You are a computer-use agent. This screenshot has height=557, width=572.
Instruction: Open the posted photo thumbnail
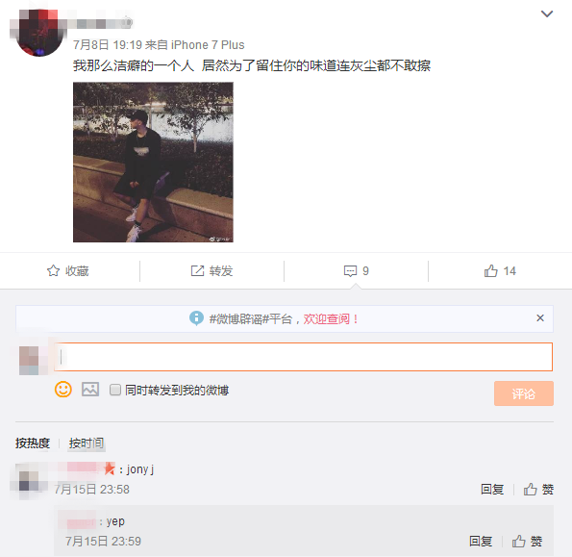[x=153, y=162]
